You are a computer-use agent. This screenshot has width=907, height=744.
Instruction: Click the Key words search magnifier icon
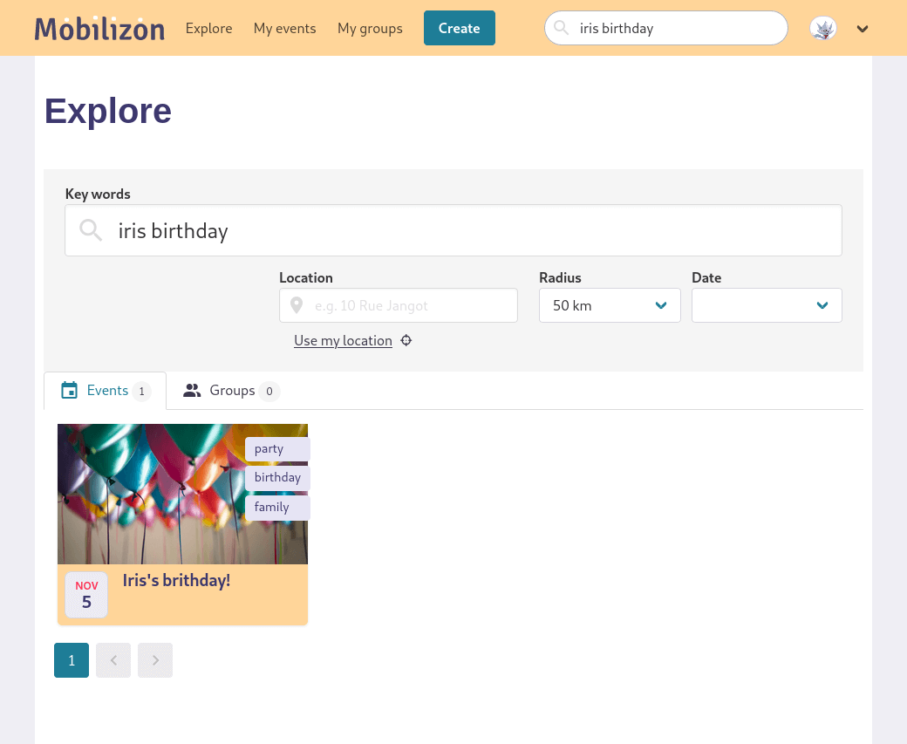[x=91, y=230]
